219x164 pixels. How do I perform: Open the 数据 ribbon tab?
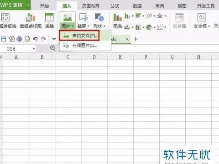tap(137, 6)
